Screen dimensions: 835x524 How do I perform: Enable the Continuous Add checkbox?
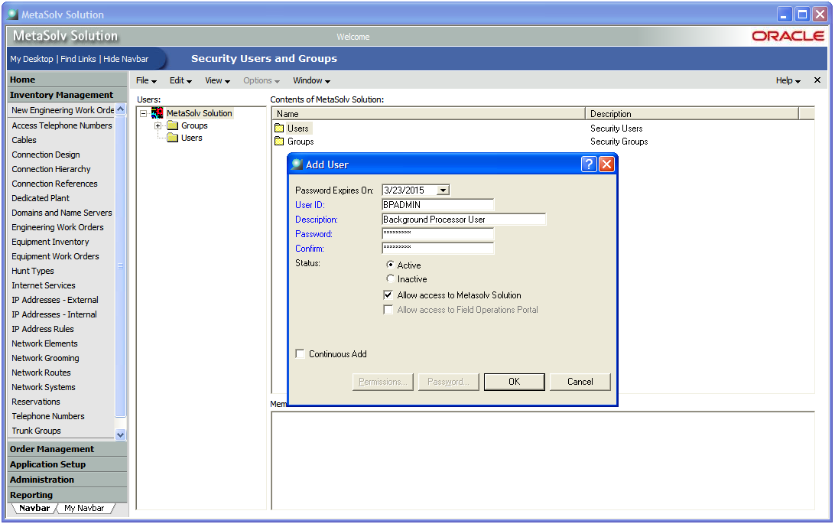click(300, 353)
